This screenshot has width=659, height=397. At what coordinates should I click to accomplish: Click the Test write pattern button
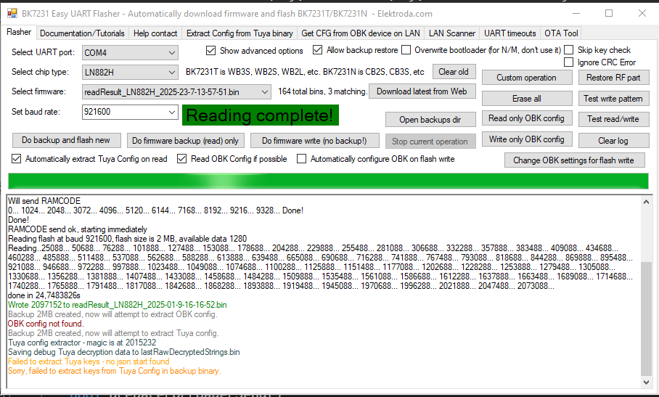[613, 99]
